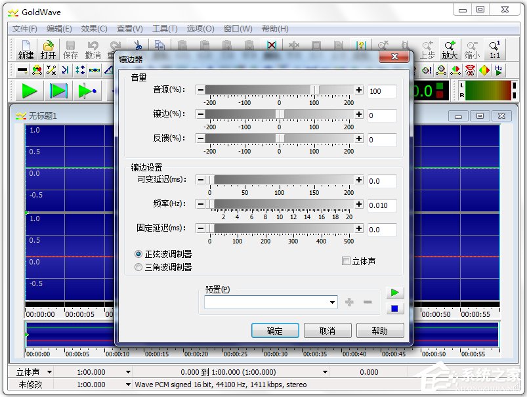527x397 pixels.
Task: Click the green-yellow-red diamond icon
Action: click(x=484, y=70)
